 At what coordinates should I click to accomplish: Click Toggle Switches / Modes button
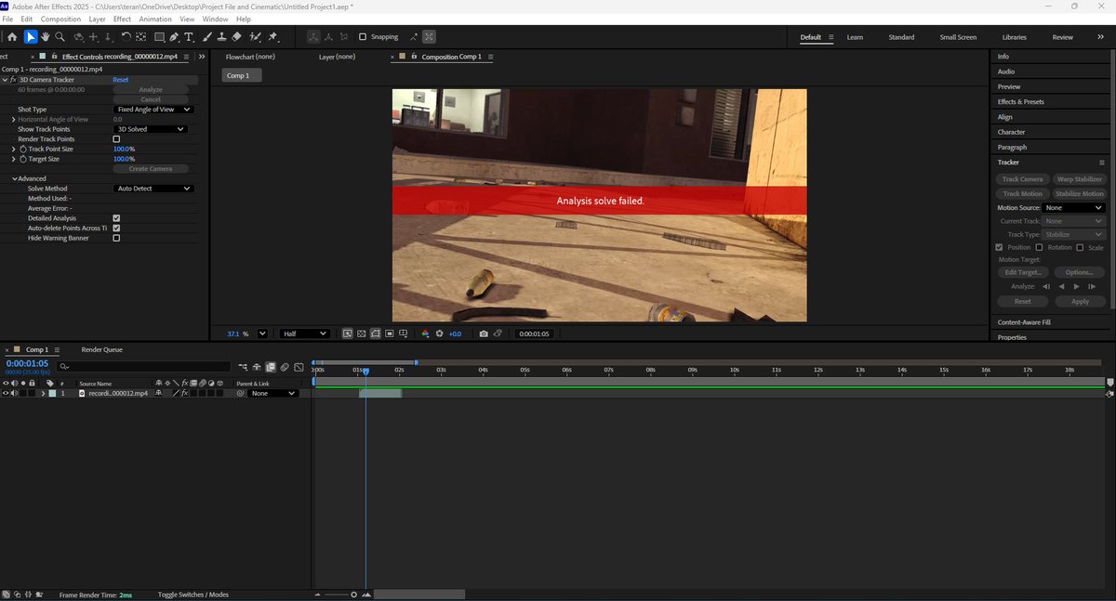coord(193,594)
